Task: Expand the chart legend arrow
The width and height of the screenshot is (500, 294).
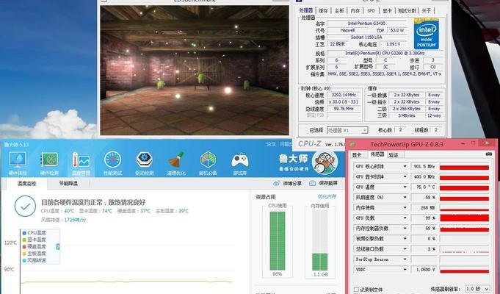Action: 58,247
